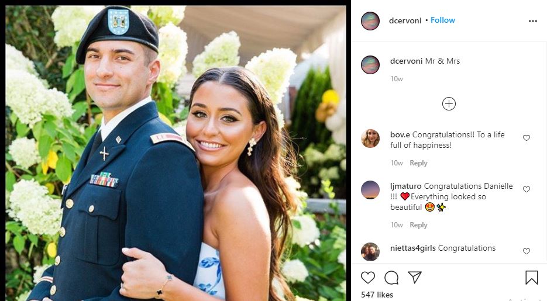Open the wedding photo of the couple
The image size is (547, 301).
click(176, 153)
